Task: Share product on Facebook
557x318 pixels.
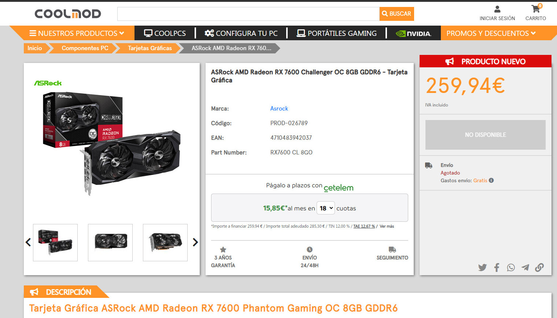Action: click(497, 268)
